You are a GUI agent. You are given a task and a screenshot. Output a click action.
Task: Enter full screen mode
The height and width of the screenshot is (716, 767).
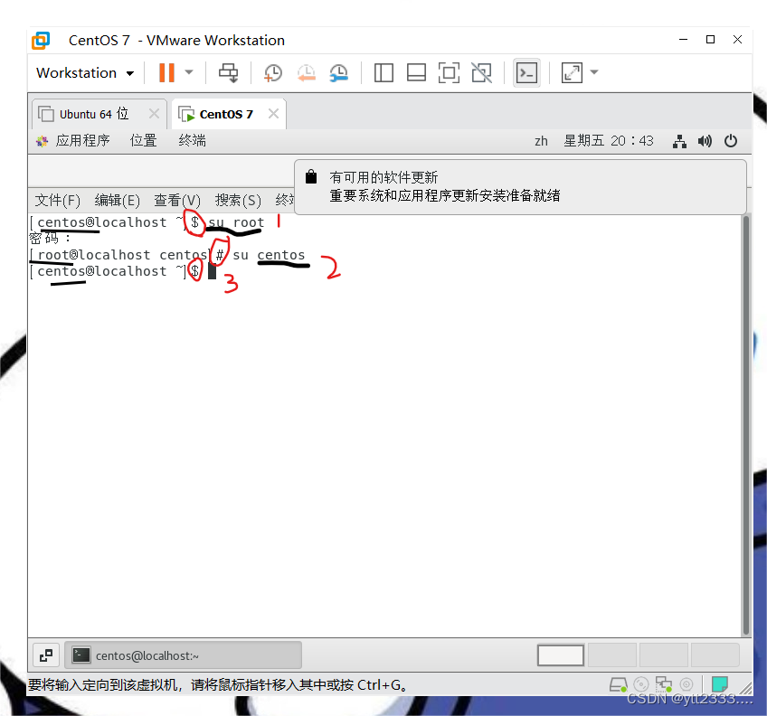(x=449, y=73)
